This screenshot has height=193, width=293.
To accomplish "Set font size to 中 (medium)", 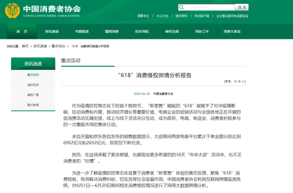I will click(x=239, y=82).
